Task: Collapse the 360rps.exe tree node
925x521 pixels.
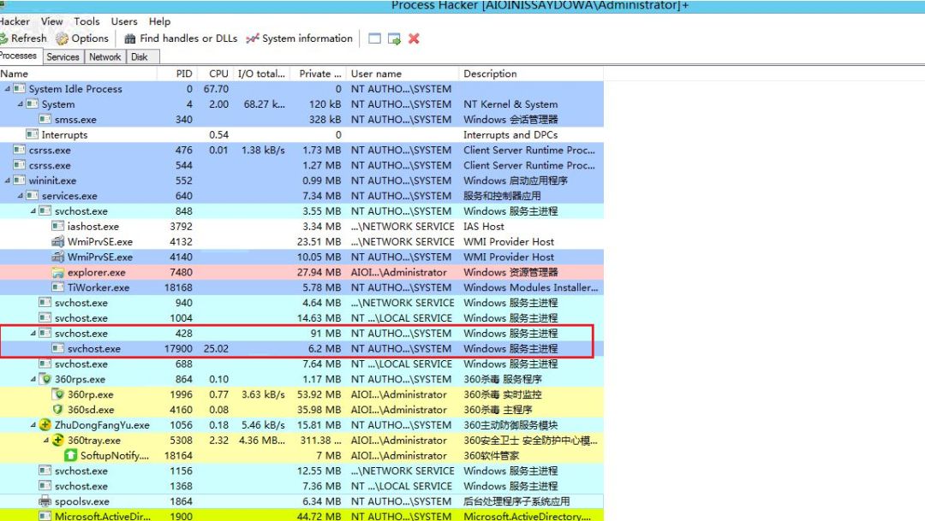Action: [x=33, y=380]
